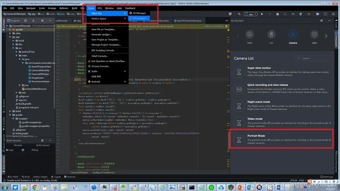Open the Video mode entry
Image resolution: width=340 pixels, height=191 pixels.
(x=282, y=122)
